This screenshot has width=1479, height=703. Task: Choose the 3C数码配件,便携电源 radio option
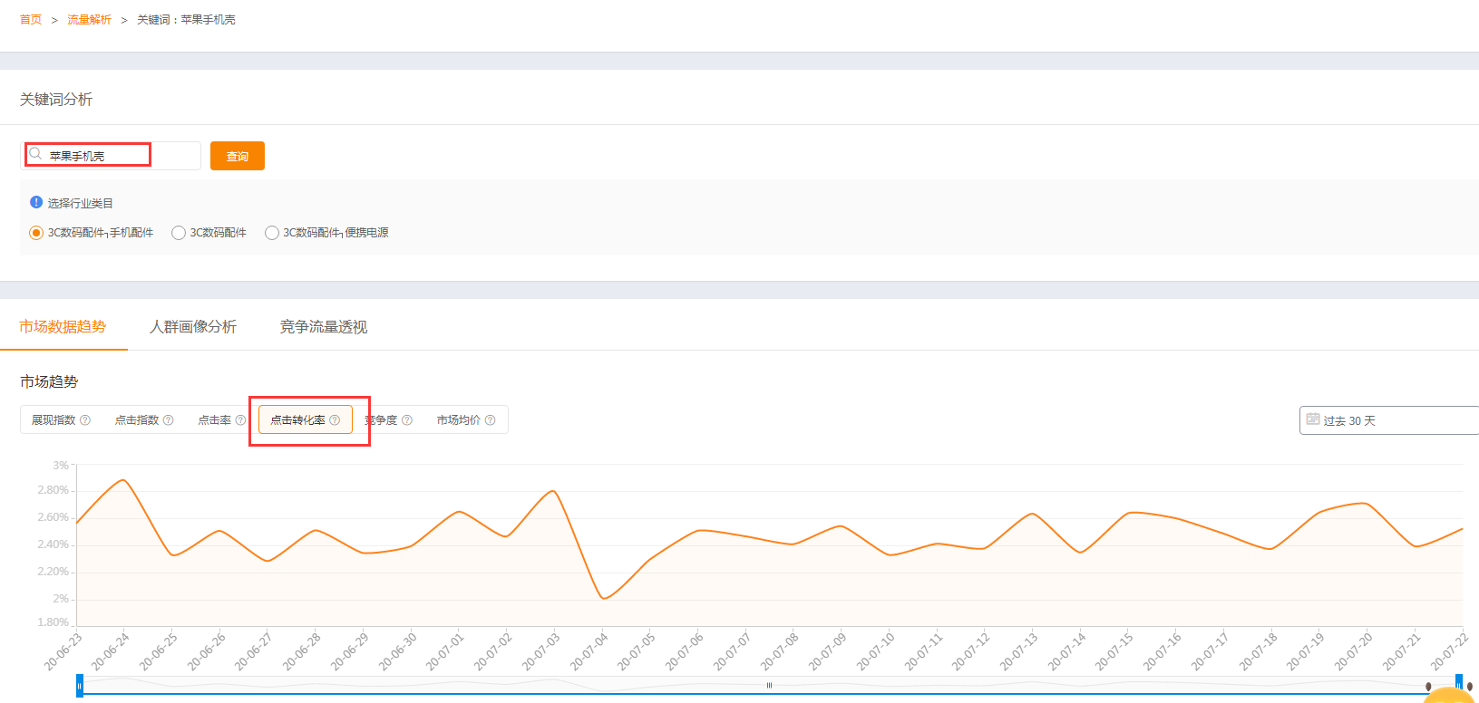[272, 233]
